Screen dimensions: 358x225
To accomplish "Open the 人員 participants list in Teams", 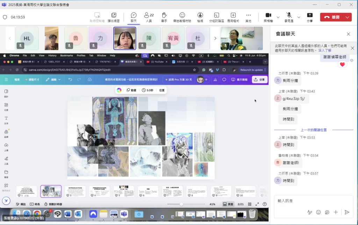I will click(x=149, y=17).
